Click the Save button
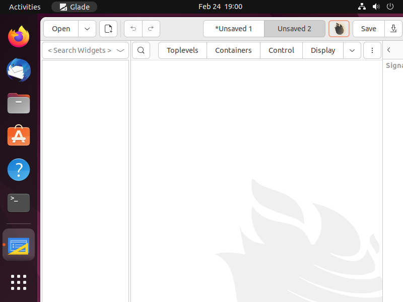The image size is (403, 302). [369, 29]
